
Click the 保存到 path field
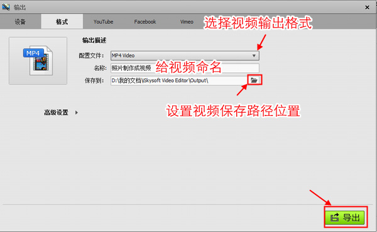tap(179, 81)
